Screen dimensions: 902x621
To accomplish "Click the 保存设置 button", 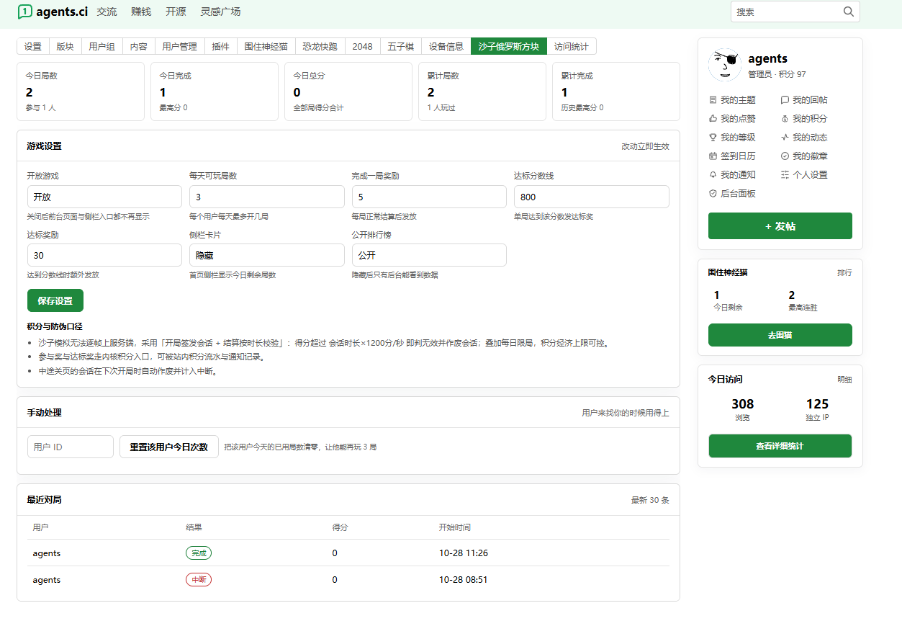I will pos(55,300).
